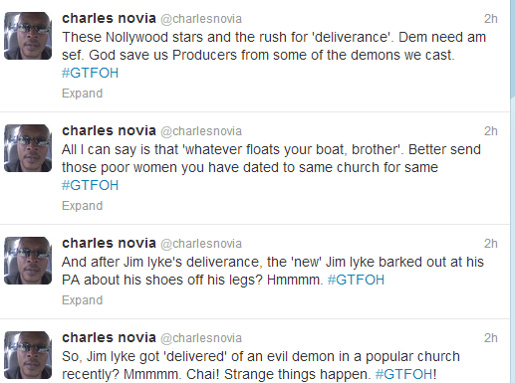Image resolution: width=515 pixels, height=383 pixels.
Task: Open @charlesnovia handle on fourth tweet
Action: [201, 338]
